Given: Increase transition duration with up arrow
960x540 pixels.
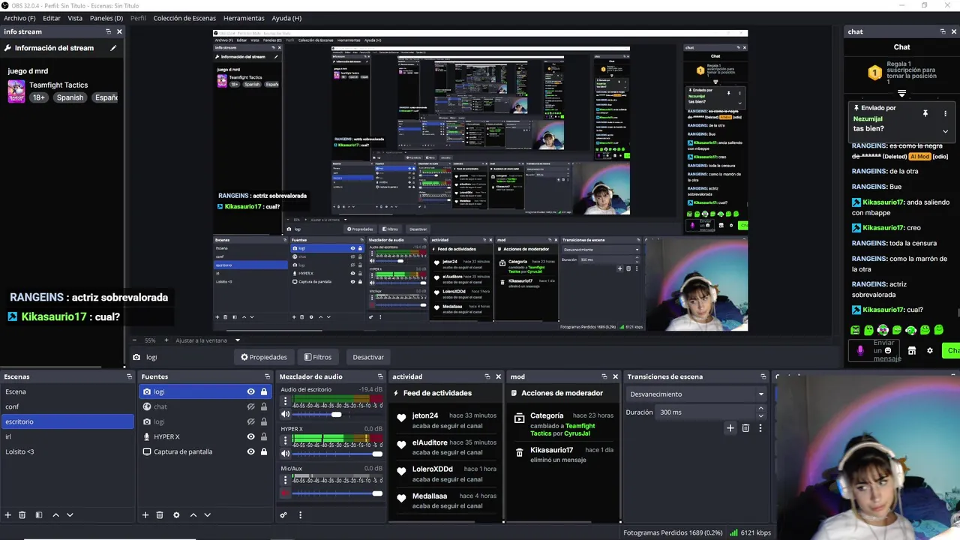Looking at the screenshot, I should pyautogui.click(x=760, y=408).
